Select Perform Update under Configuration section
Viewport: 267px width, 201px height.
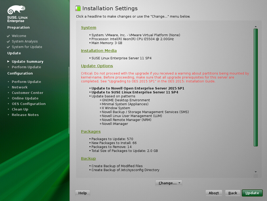(x=26, y=82)
